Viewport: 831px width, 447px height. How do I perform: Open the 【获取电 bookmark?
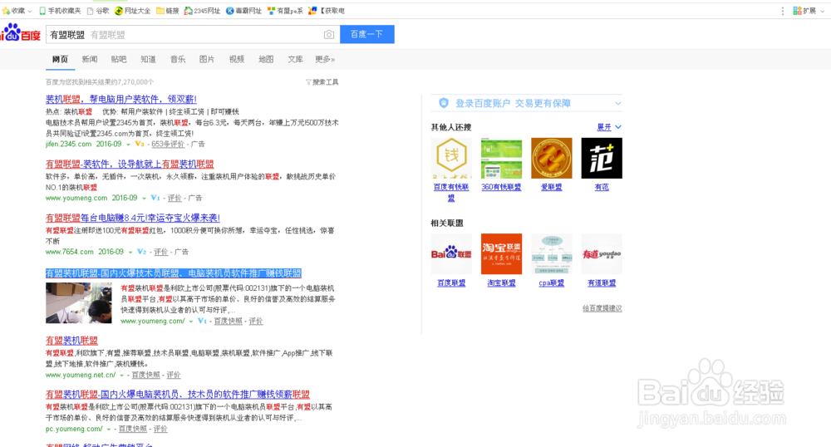point(327,11)
